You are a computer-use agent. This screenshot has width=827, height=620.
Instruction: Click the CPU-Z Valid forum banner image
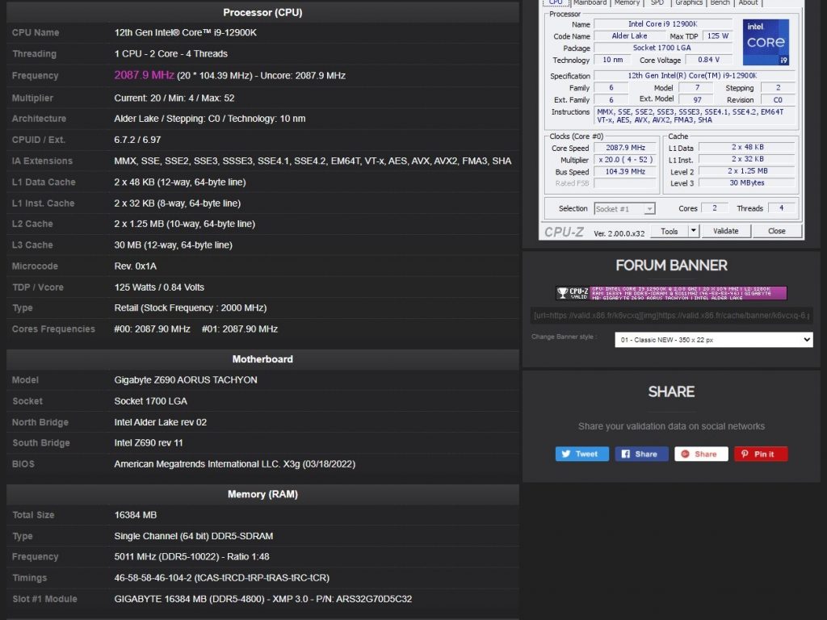coord(671,292)
